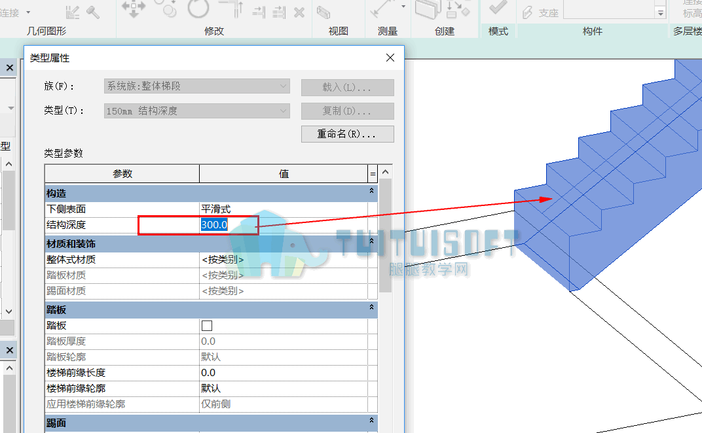702x433 pixels.
Task: Collapse the 构造 parameter group
Action: click(371, 191)
